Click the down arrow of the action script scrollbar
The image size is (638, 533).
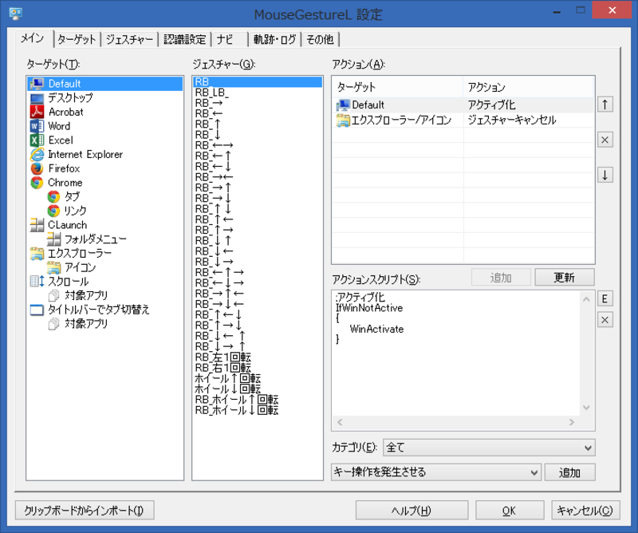[x=586, y=407]
